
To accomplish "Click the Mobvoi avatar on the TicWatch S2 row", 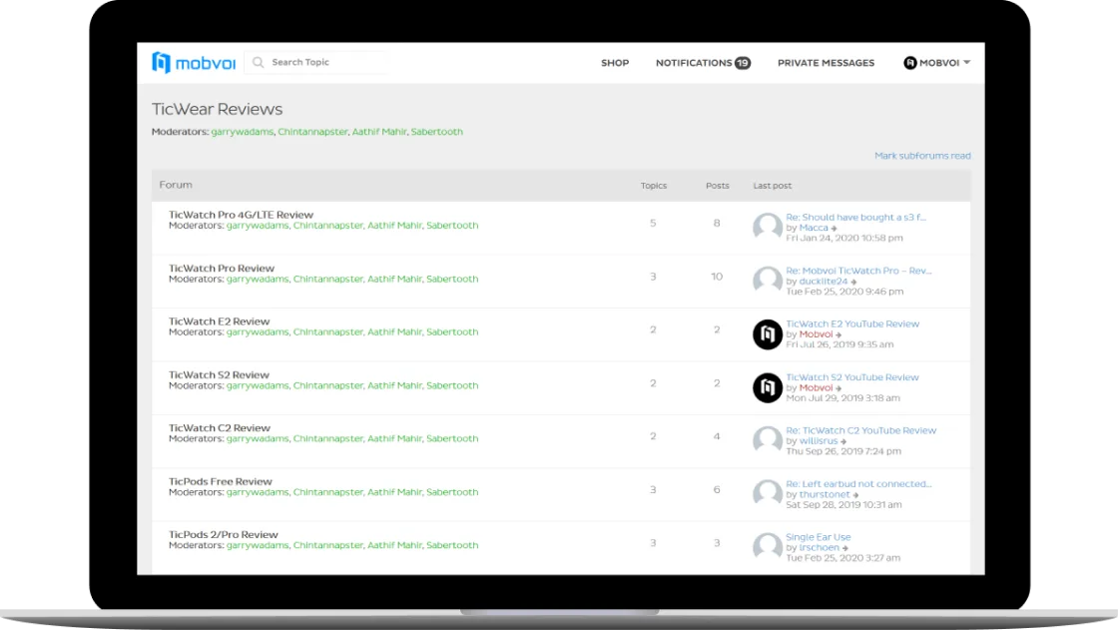I will [767, 387].
